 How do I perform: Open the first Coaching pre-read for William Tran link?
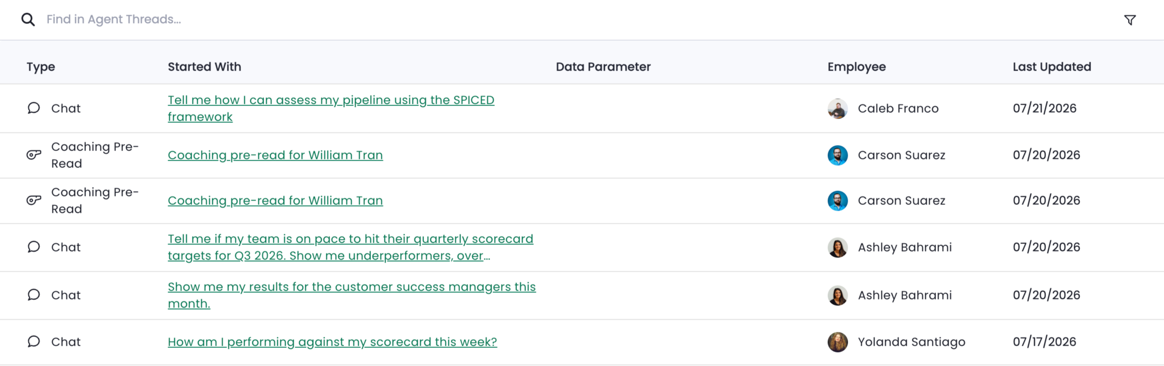tap(275, 155)
